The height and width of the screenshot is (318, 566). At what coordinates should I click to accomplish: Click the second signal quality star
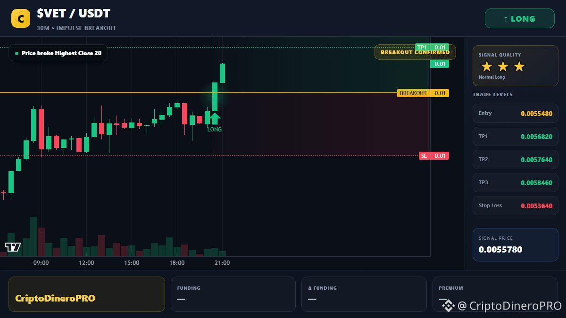pos(503,66)
